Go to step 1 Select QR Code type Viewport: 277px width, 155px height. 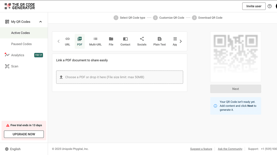[x=130, y=18]
